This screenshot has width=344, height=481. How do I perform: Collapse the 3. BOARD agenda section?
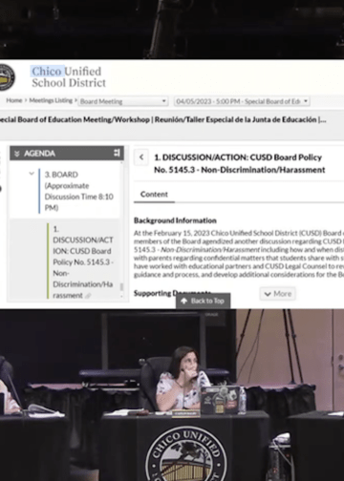pos(32,174)
